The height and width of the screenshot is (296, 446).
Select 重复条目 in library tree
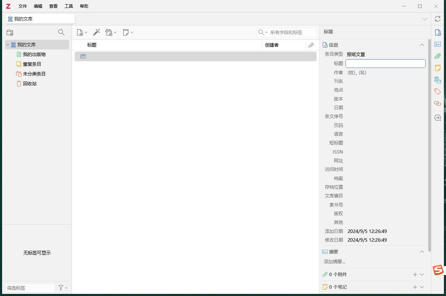point(32,64)
